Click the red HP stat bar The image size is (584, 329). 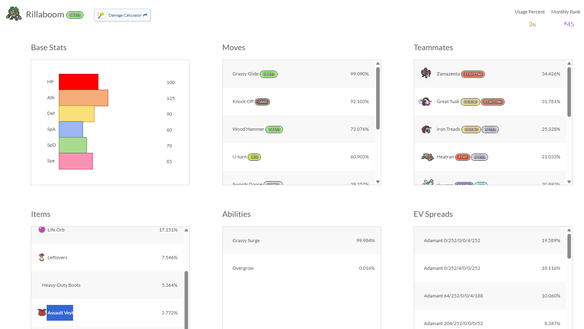click(79, 82)
